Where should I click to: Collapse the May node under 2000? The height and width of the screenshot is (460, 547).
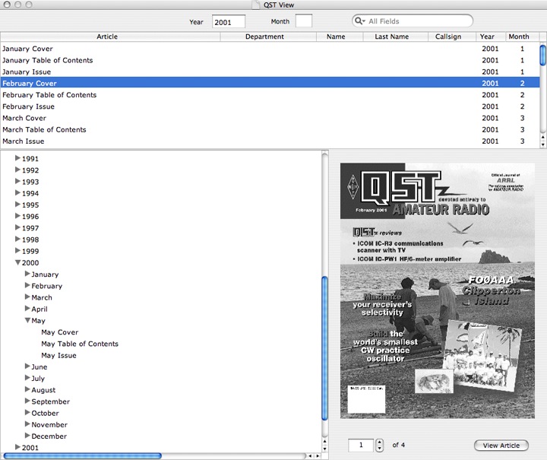click(x=27, y=320)
